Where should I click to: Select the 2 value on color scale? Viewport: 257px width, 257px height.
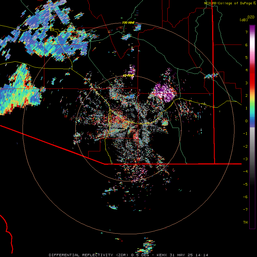(x=246, y=96)
